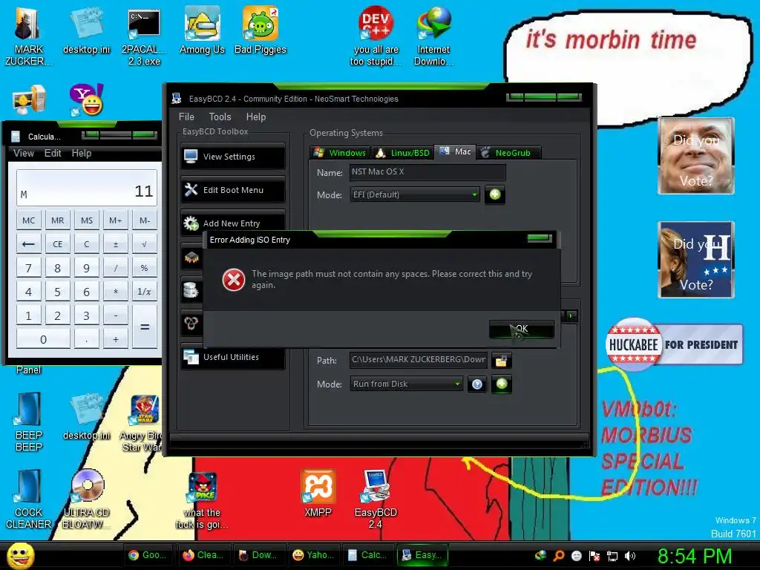Switch to the Linux/BSD tab
The image size is (760, 570).
coord(402,153)
